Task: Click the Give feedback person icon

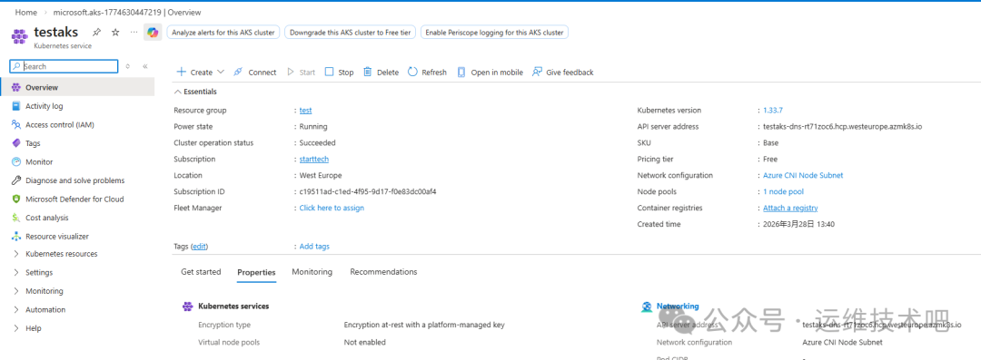Action: (x=537, y=72)
